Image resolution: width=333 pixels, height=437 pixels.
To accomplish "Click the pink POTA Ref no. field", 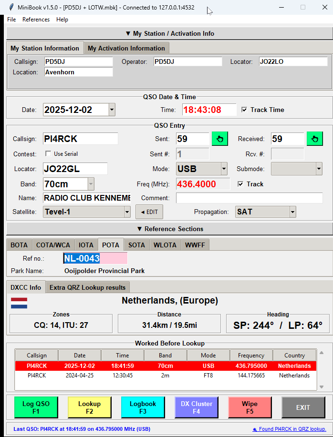I will click(x=95, y=258).
